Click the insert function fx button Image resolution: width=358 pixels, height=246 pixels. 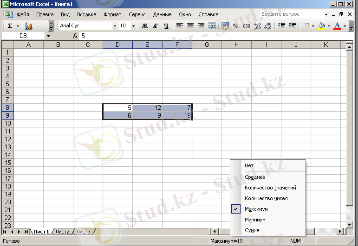(75, 36)
